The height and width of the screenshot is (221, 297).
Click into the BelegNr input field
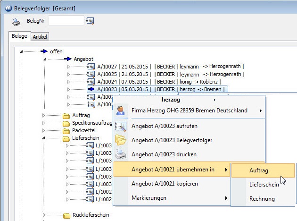[66, 20]
